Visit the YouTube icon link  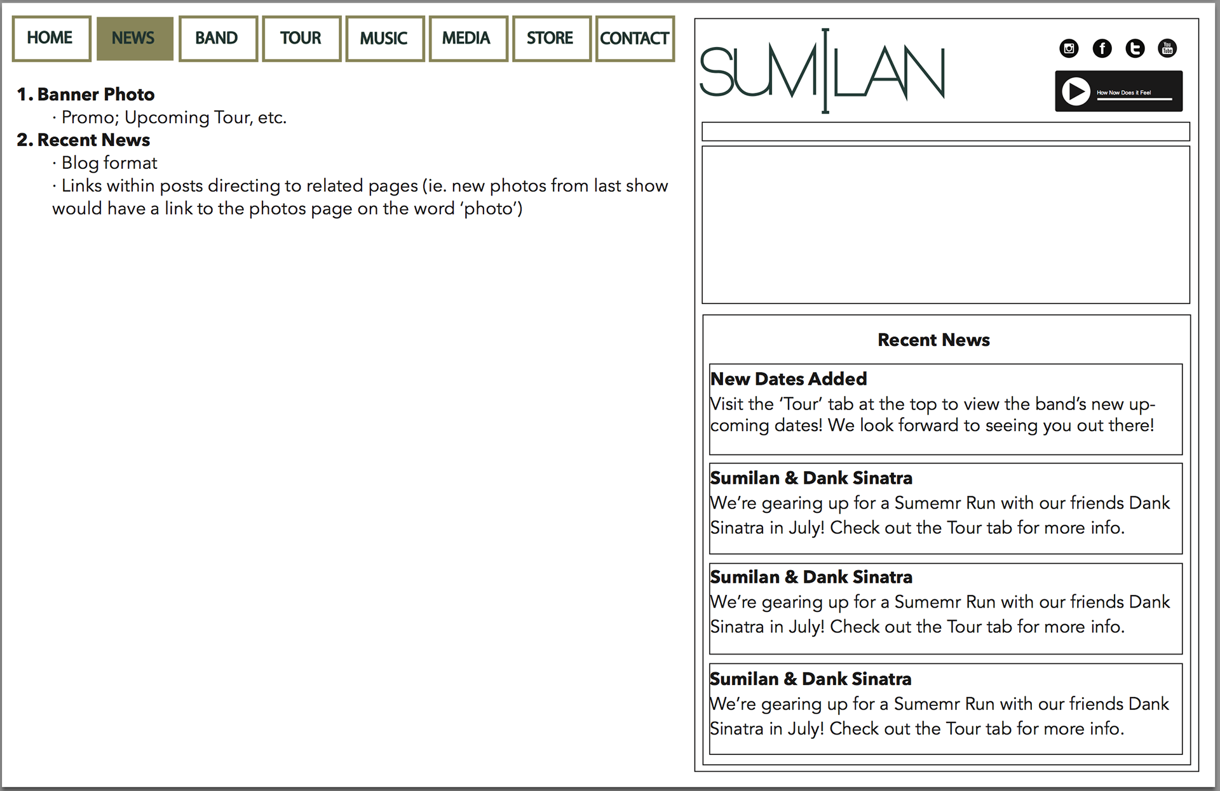pyautogui.click(x=1167, y=48)
